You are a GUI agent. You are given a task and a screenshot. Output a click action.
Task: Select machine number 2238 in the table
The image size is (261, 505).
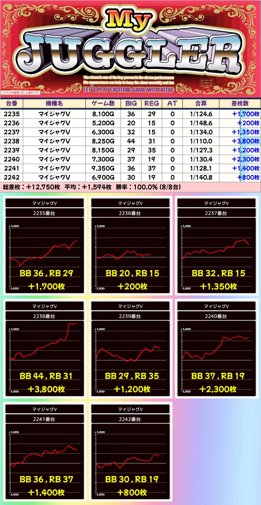pos(11,141)
